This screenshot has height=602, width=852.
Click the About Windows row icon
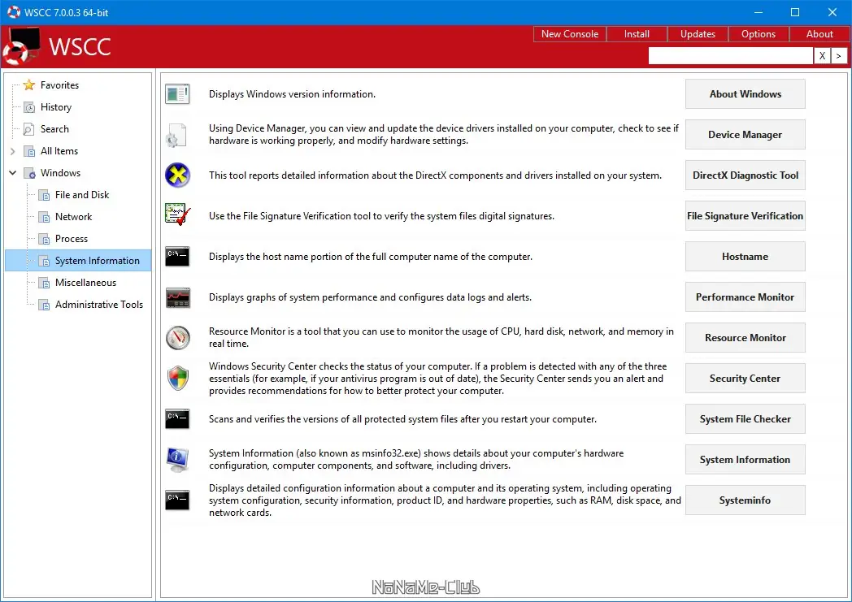point(177,94)
